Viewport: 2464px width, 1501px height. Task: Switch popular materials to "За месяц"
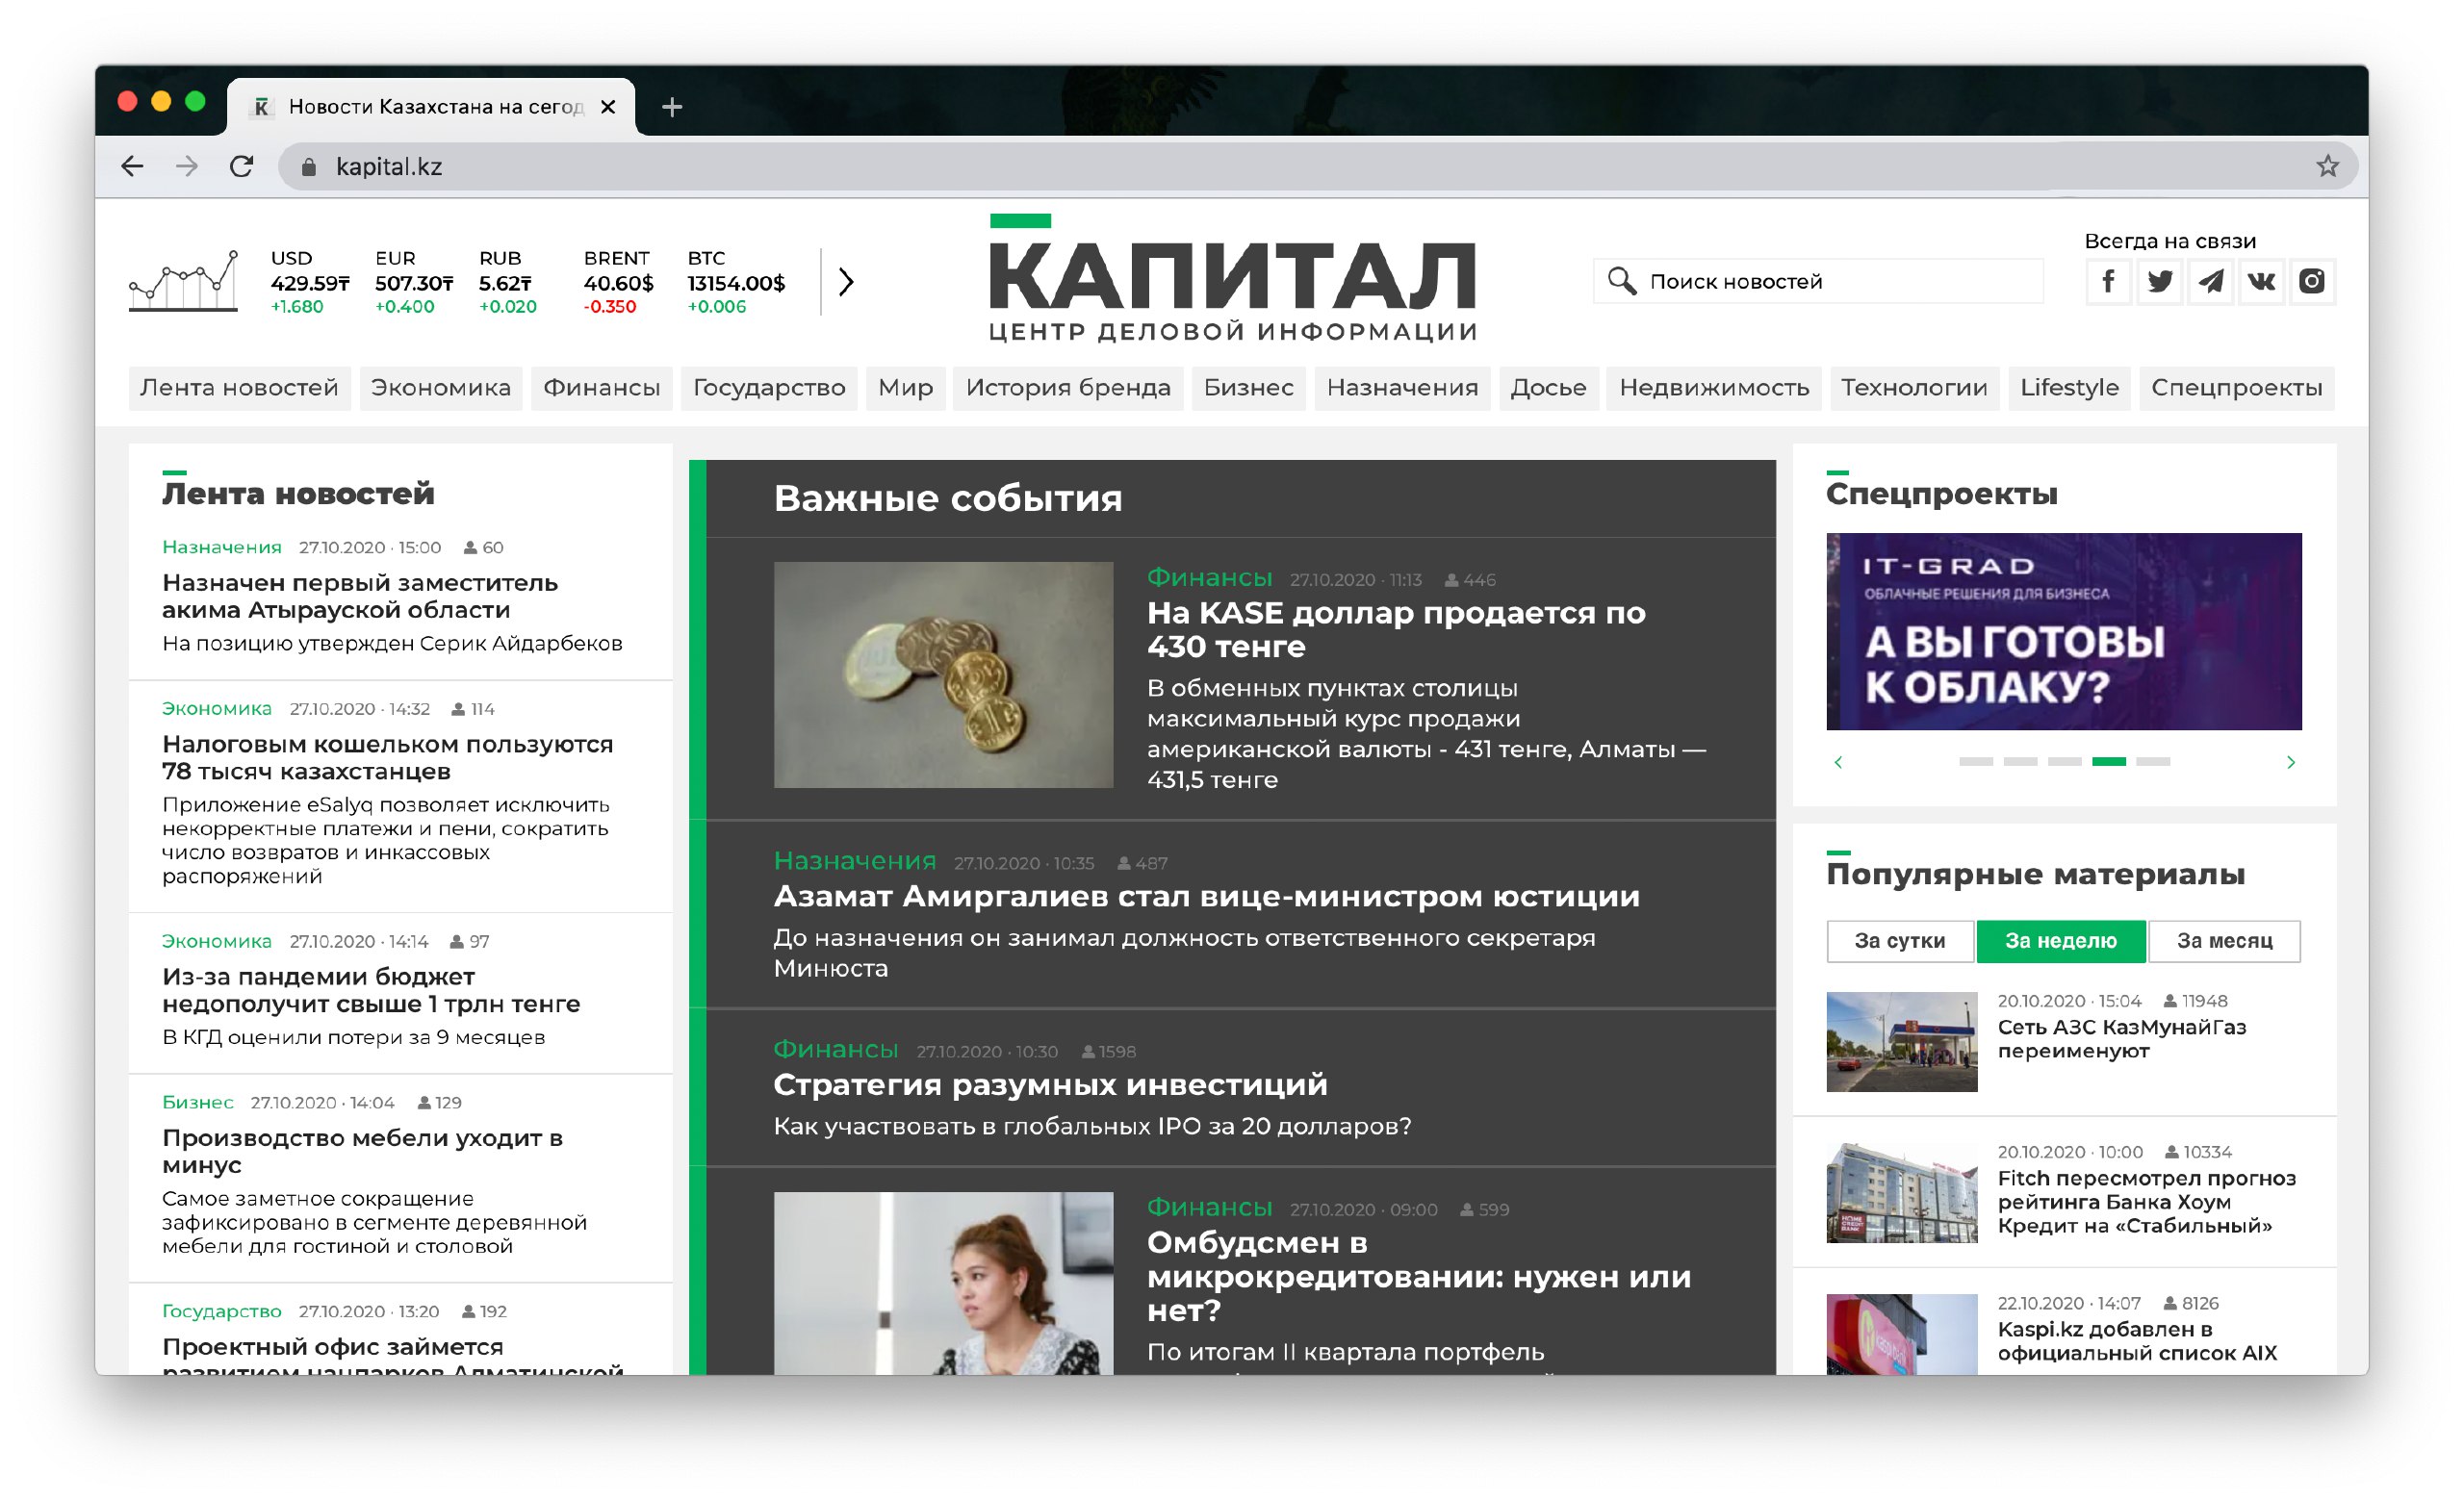2224,940
